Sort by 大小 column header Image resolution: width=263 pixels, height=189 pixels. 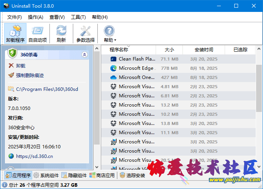169,49
